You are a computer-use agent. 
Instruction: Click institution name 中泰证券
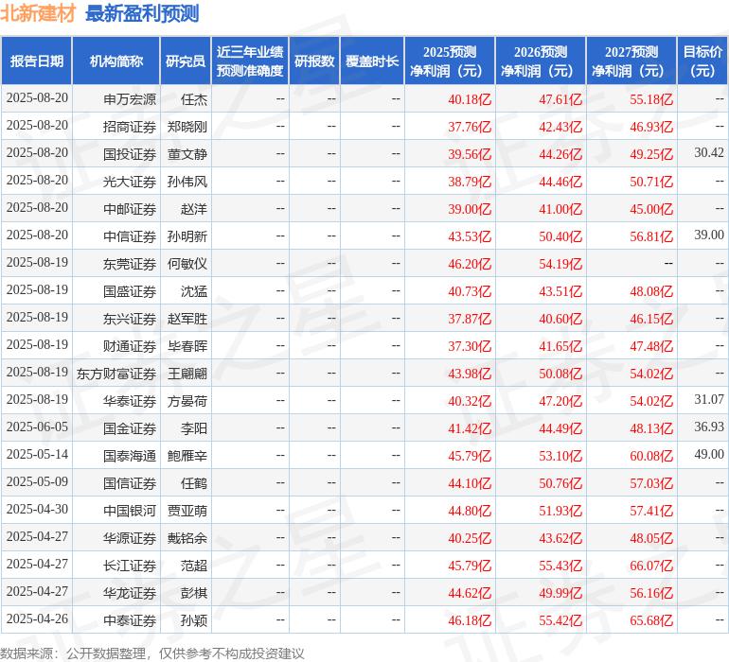pyautogui.click(x=130, y=619)
